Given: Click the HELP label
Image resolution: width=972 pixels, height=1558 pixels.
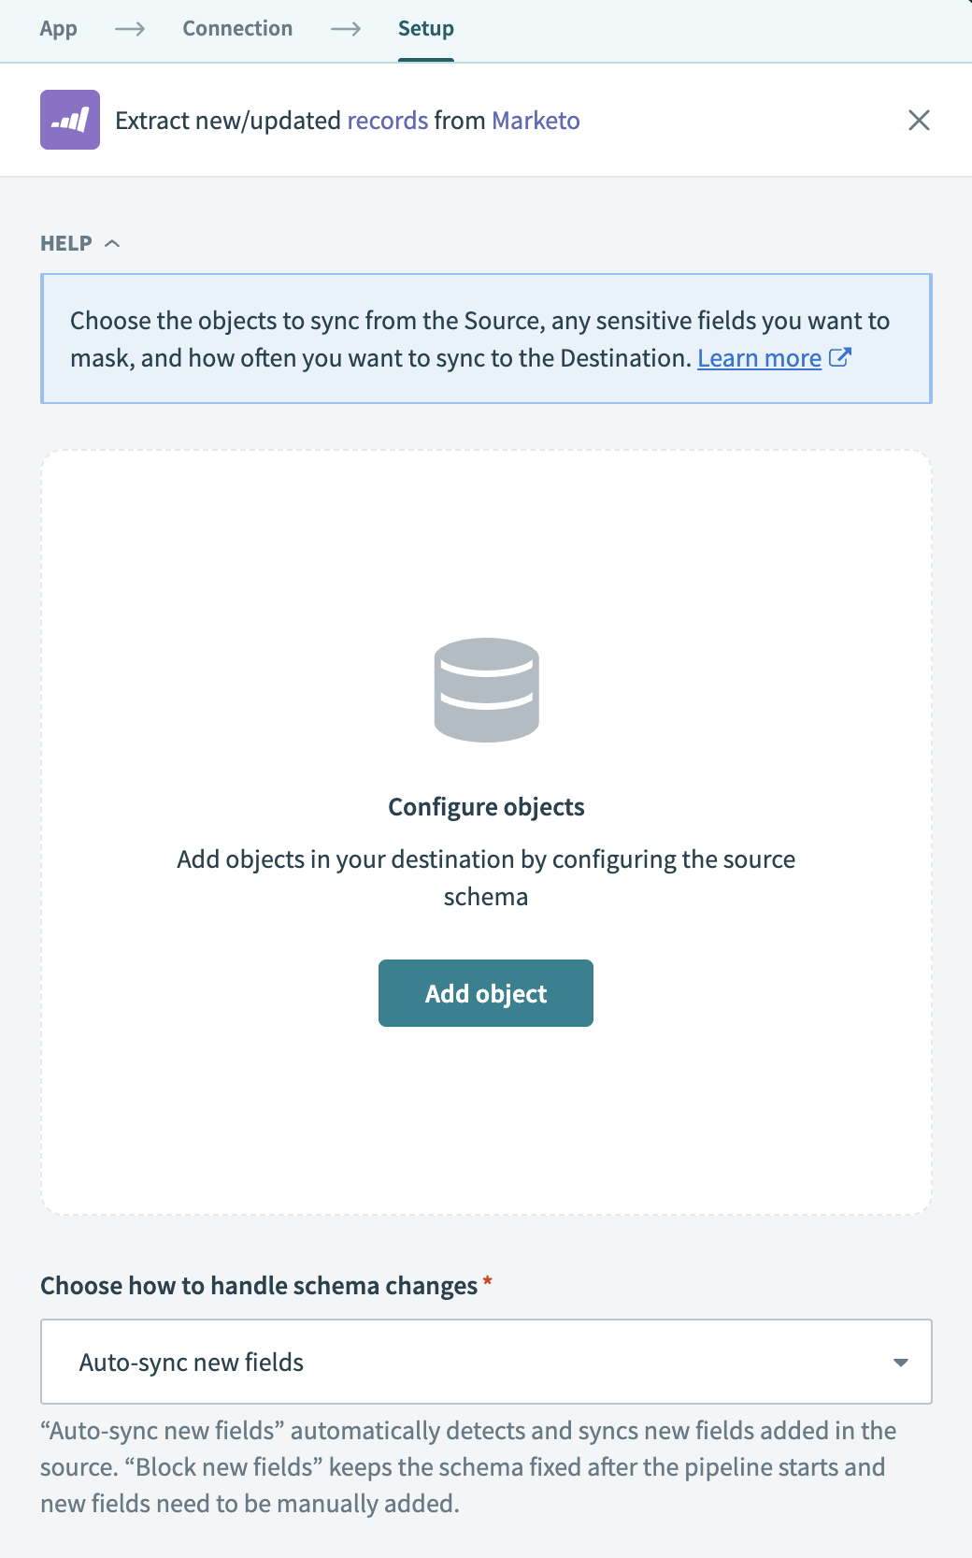Looking at the screenshot, I should [x=66, y=243].
